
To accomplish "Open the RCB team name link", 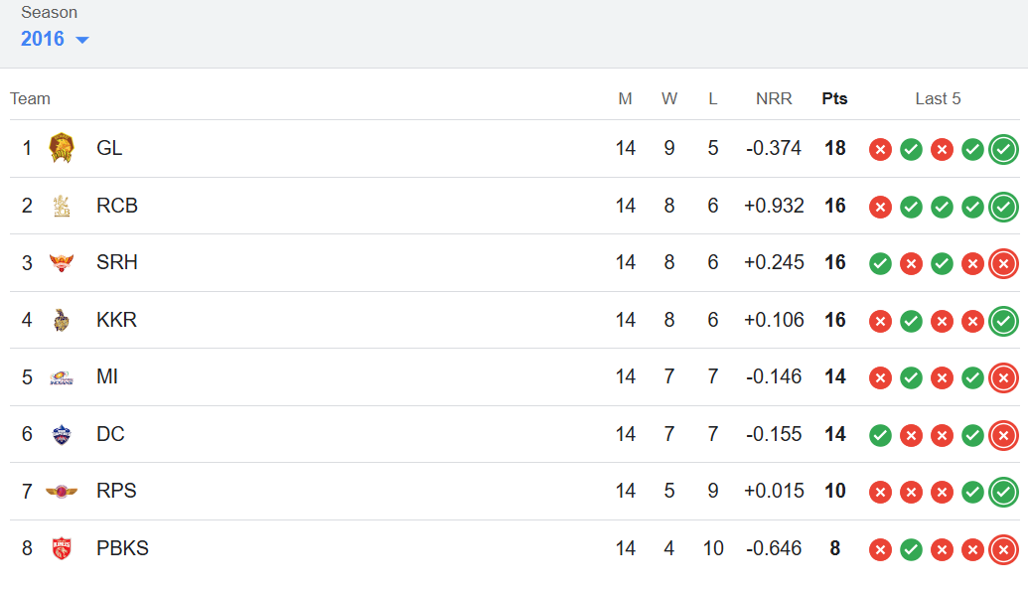I will pyautogui.click(x=116, y=206).
